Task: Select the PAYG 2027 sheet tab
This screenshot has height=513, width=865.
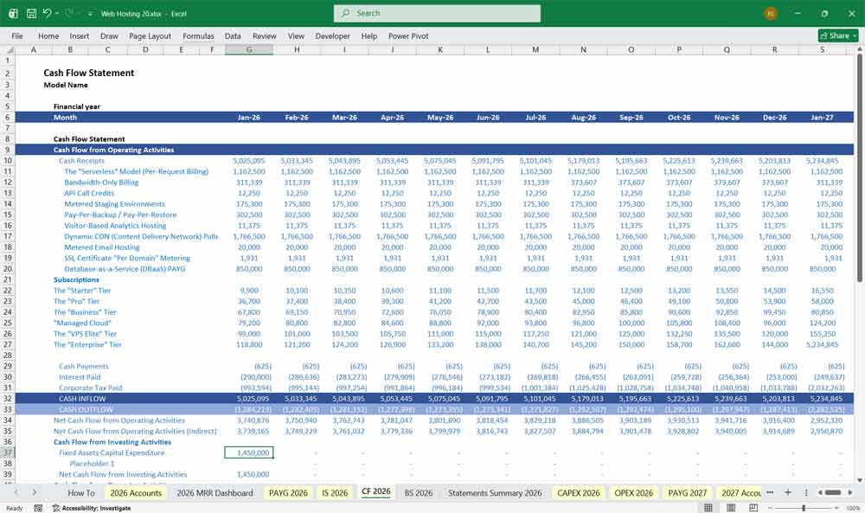Action: point(688,492)
